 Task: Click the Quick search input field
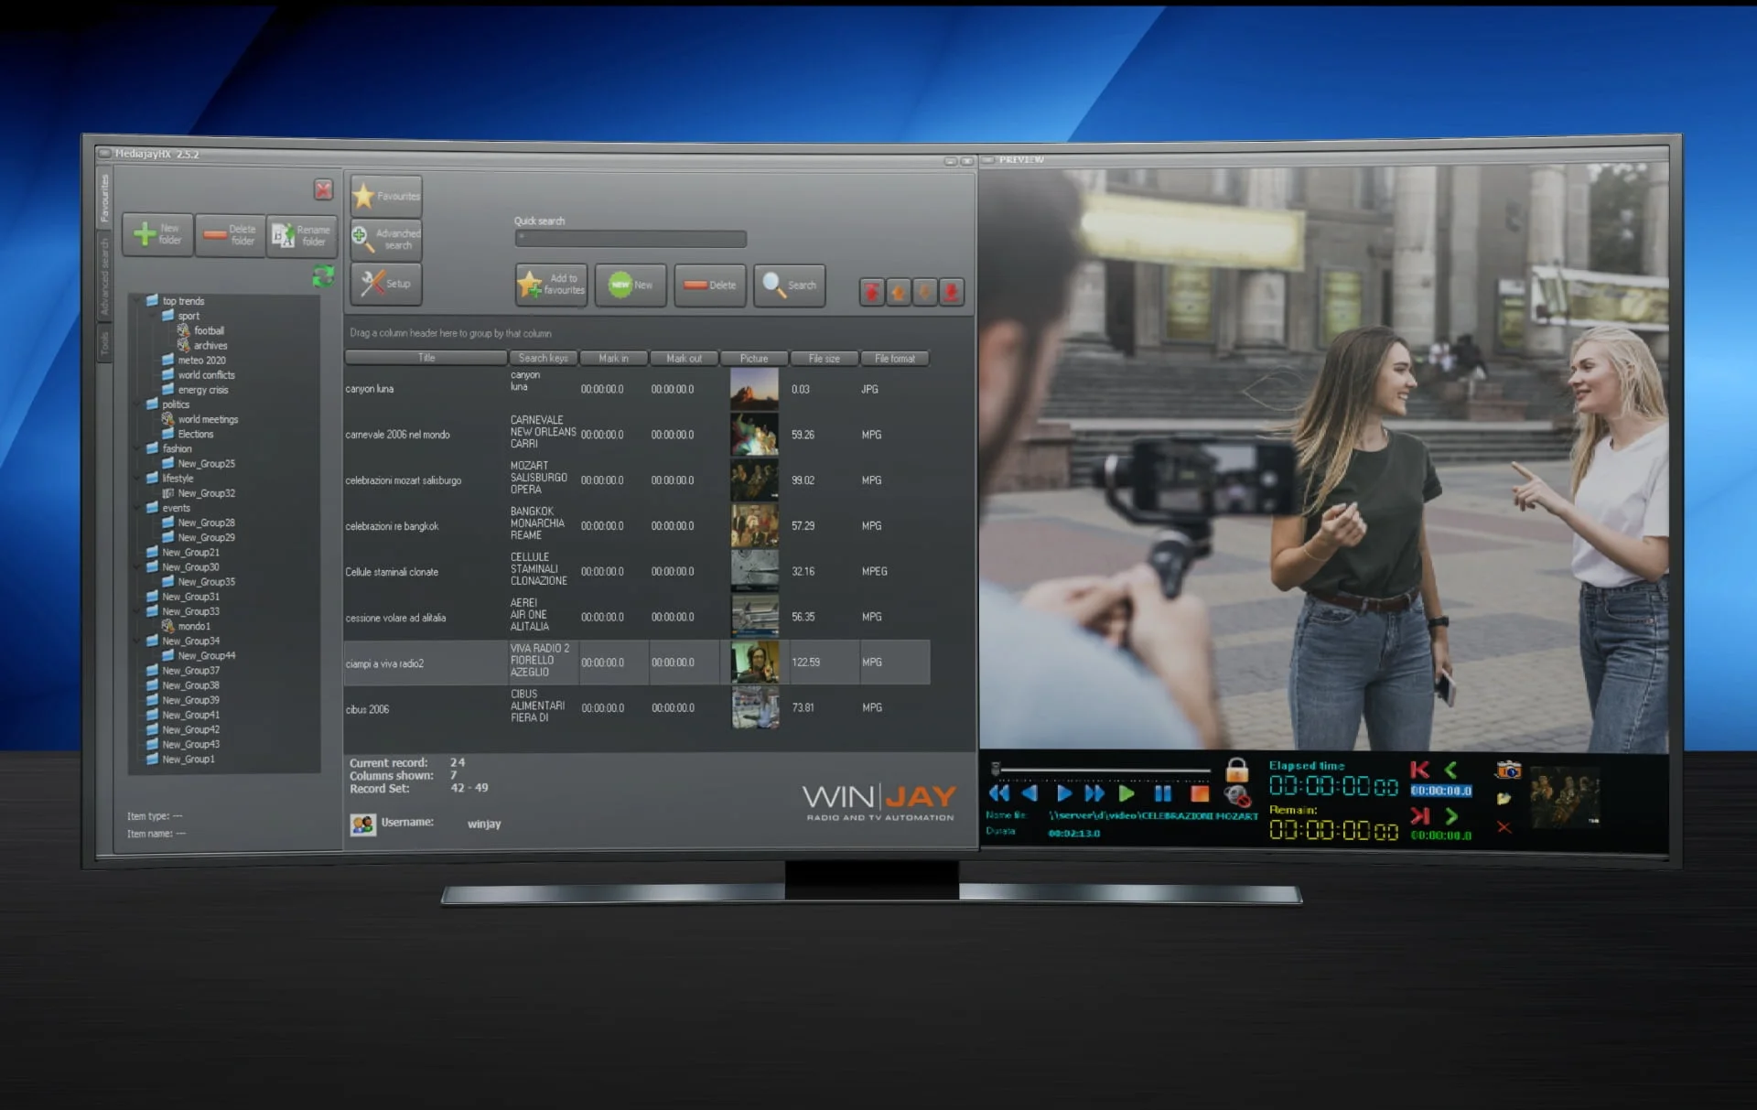pyautogui.click(x=630, y=239)
